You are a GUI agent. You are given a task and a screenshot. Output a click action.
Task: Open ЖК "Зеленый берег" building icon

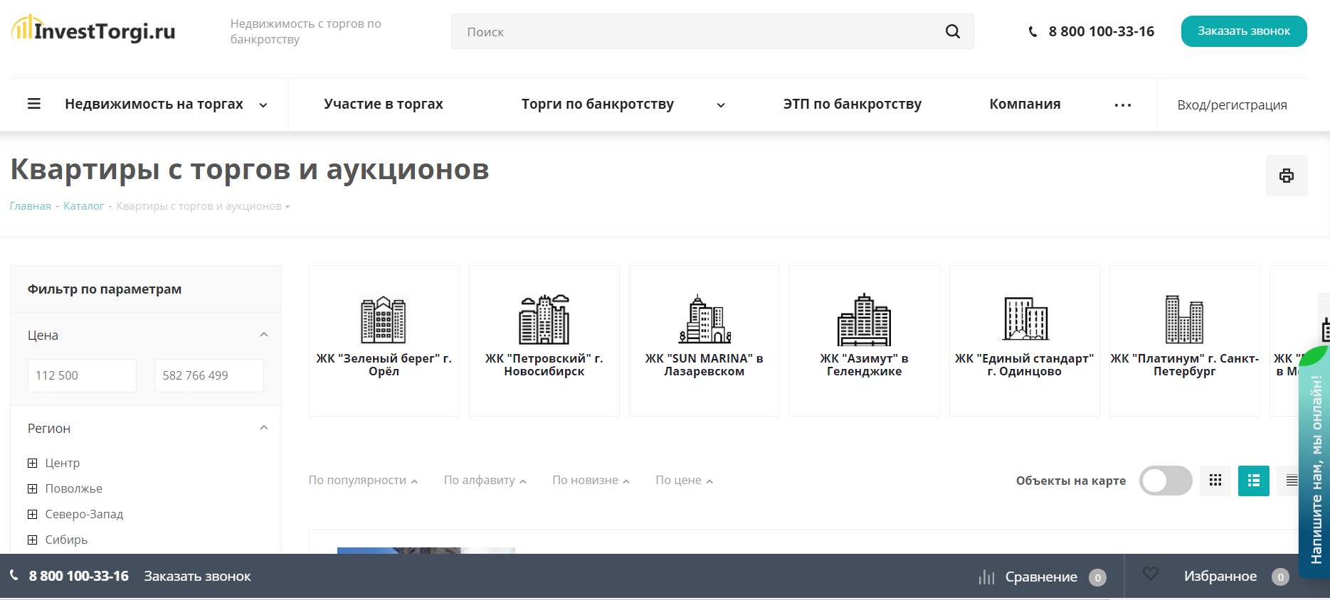pyautogui.click(x=384, y=319)
